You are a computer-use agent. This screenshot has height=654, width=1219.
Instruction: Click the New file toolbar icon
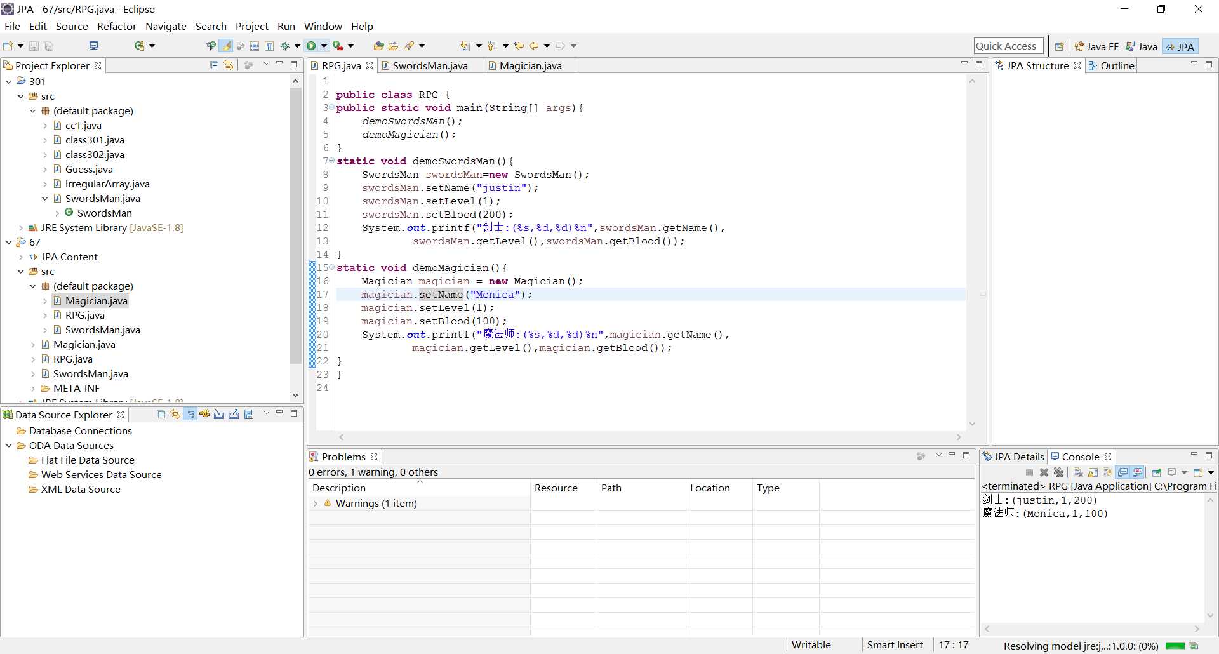click(8, 46)
